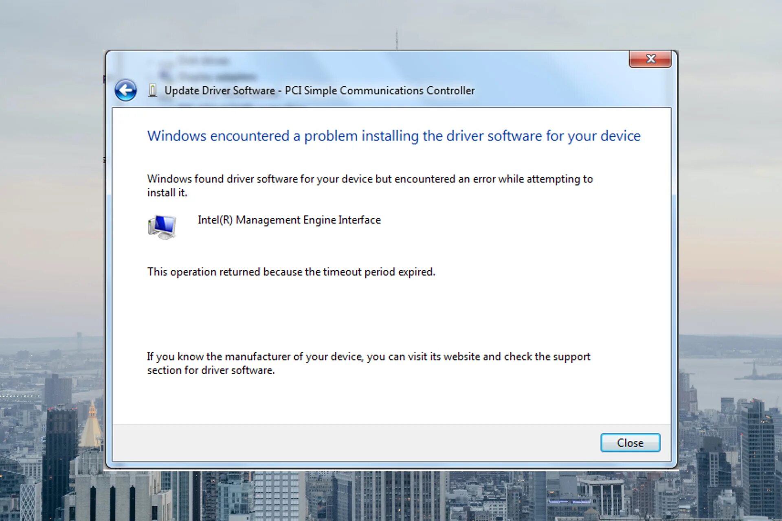The height and width of the screenshot is (521, 782).
Task: Click the timeout period expired error message
Action: point(291,272)
